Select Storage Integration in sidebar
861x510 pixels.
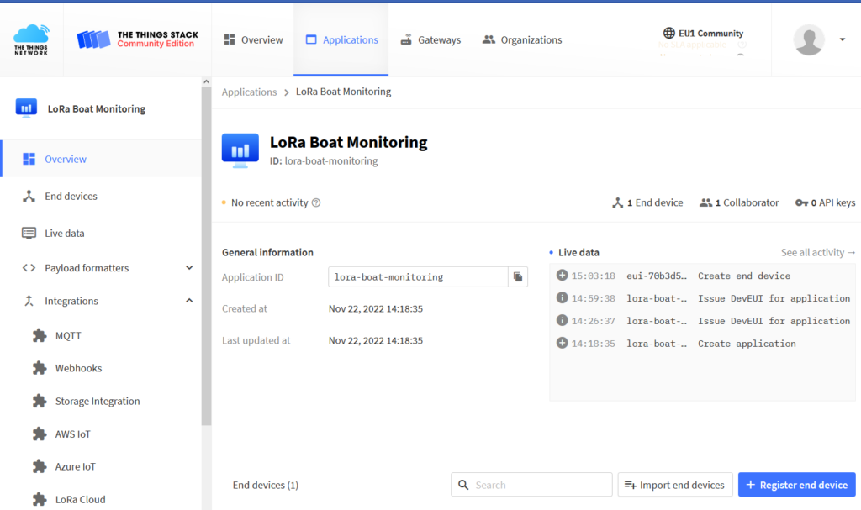(x=97, y=402)
